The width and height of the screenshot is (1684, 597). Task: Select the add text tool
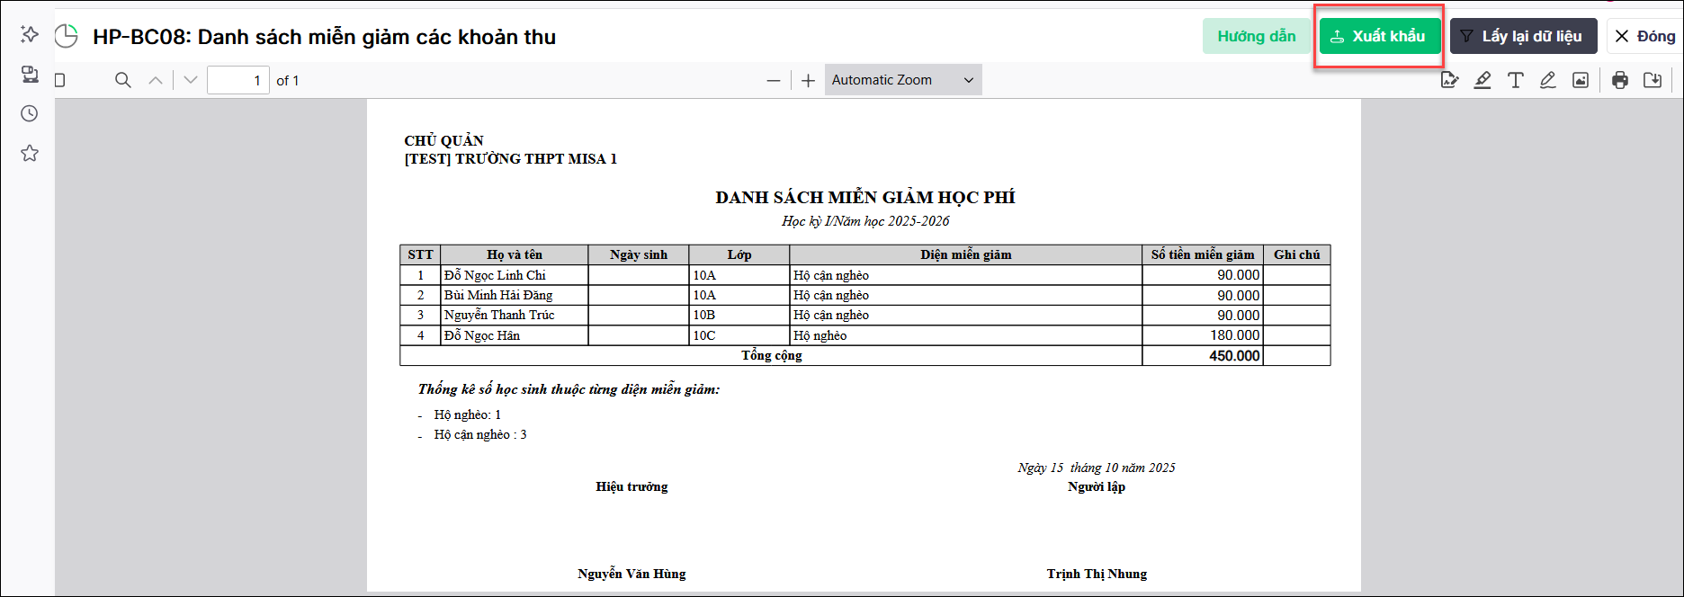pos(1515,80)
